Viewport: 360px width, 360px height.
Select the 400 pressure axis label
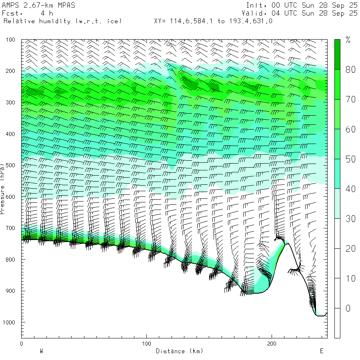pos(10,134)
